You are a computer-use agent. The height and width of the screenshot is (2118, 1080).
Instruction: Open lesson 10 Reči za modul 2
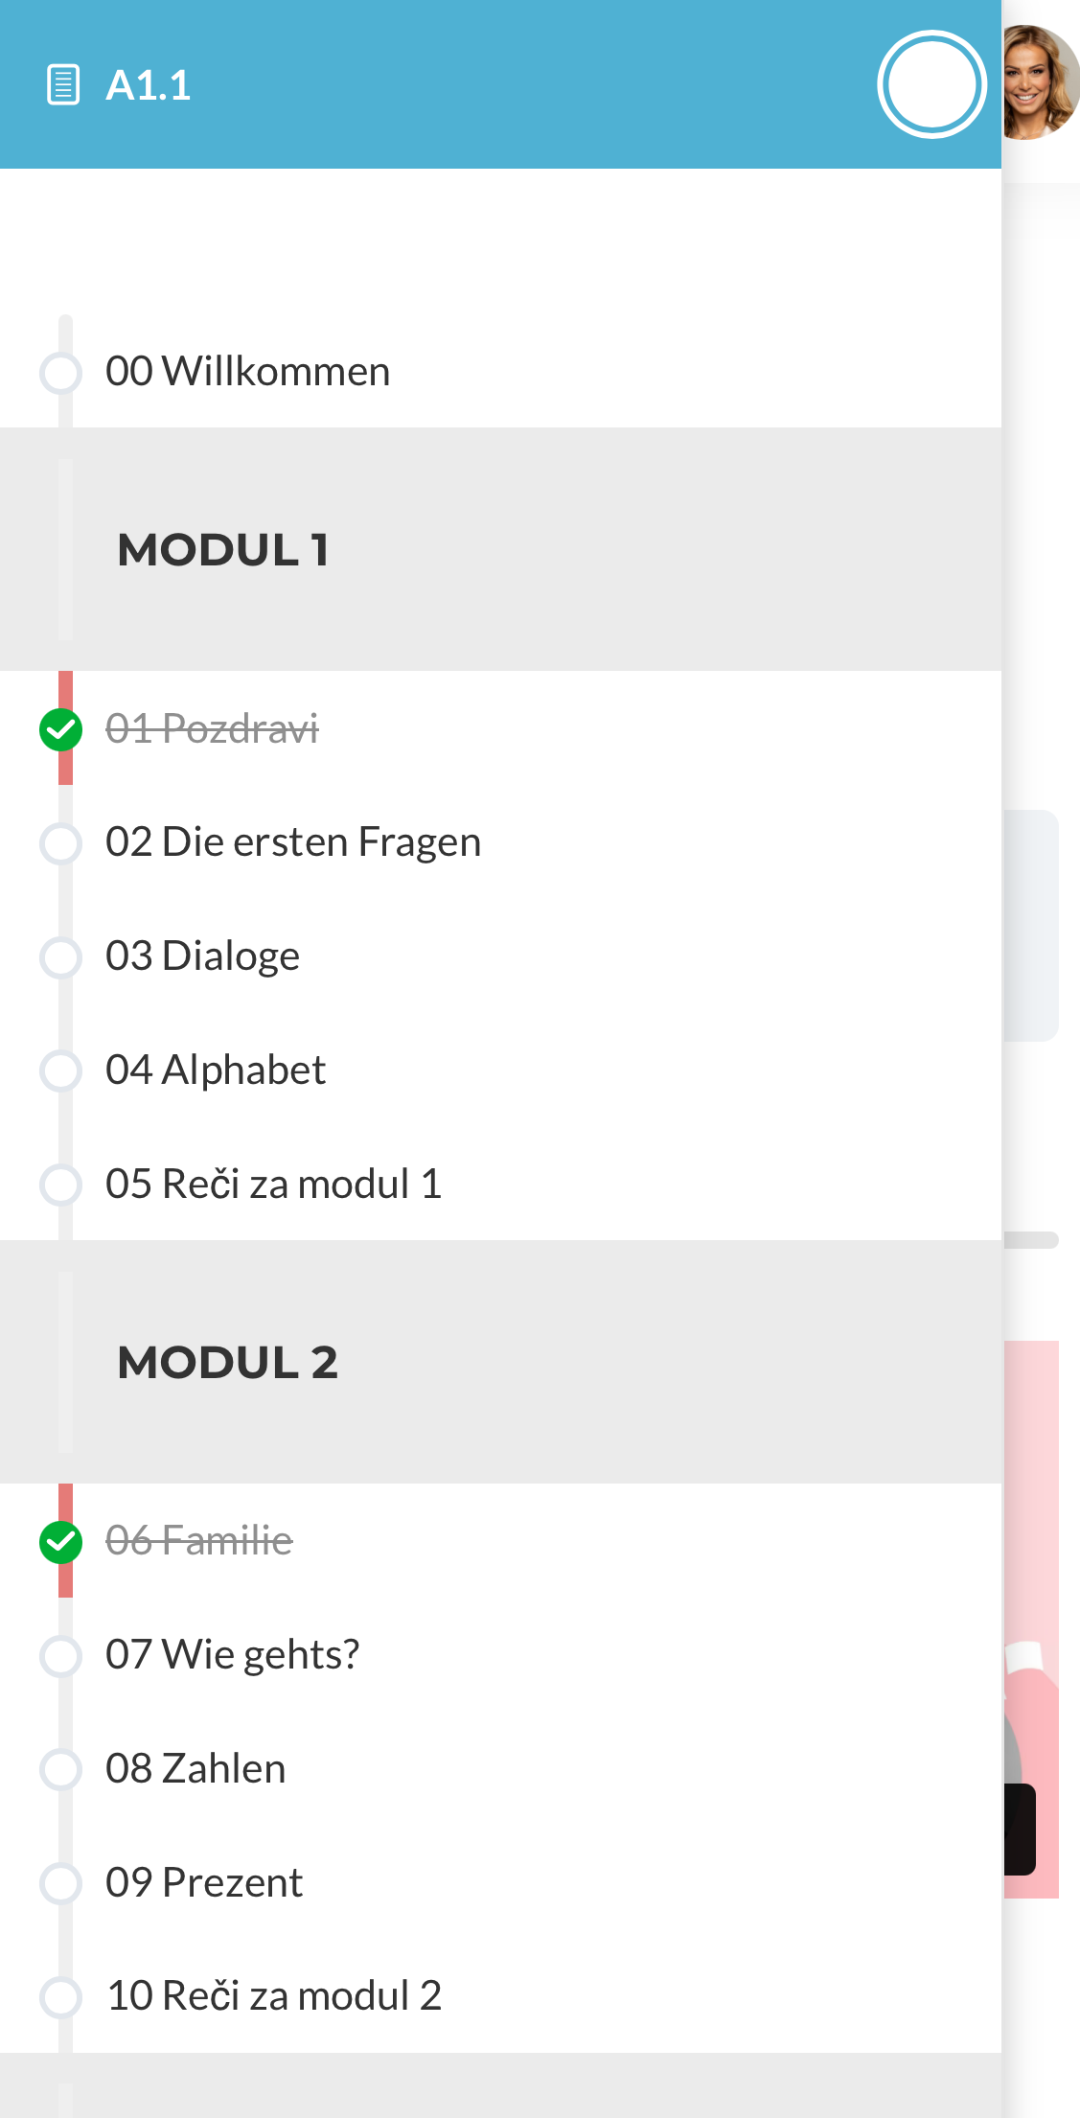(x=273, y=1996)
